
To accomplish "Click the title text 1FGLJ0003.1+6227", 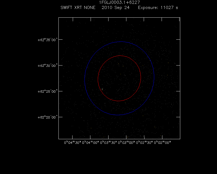I will [119, 2].
